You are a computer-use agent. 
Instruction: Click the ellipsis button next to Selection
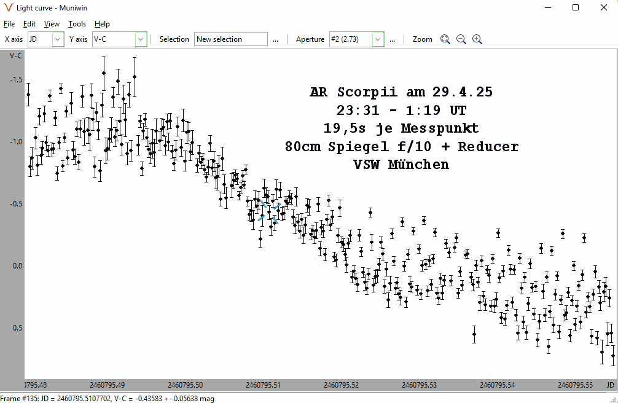click(275, 39)
